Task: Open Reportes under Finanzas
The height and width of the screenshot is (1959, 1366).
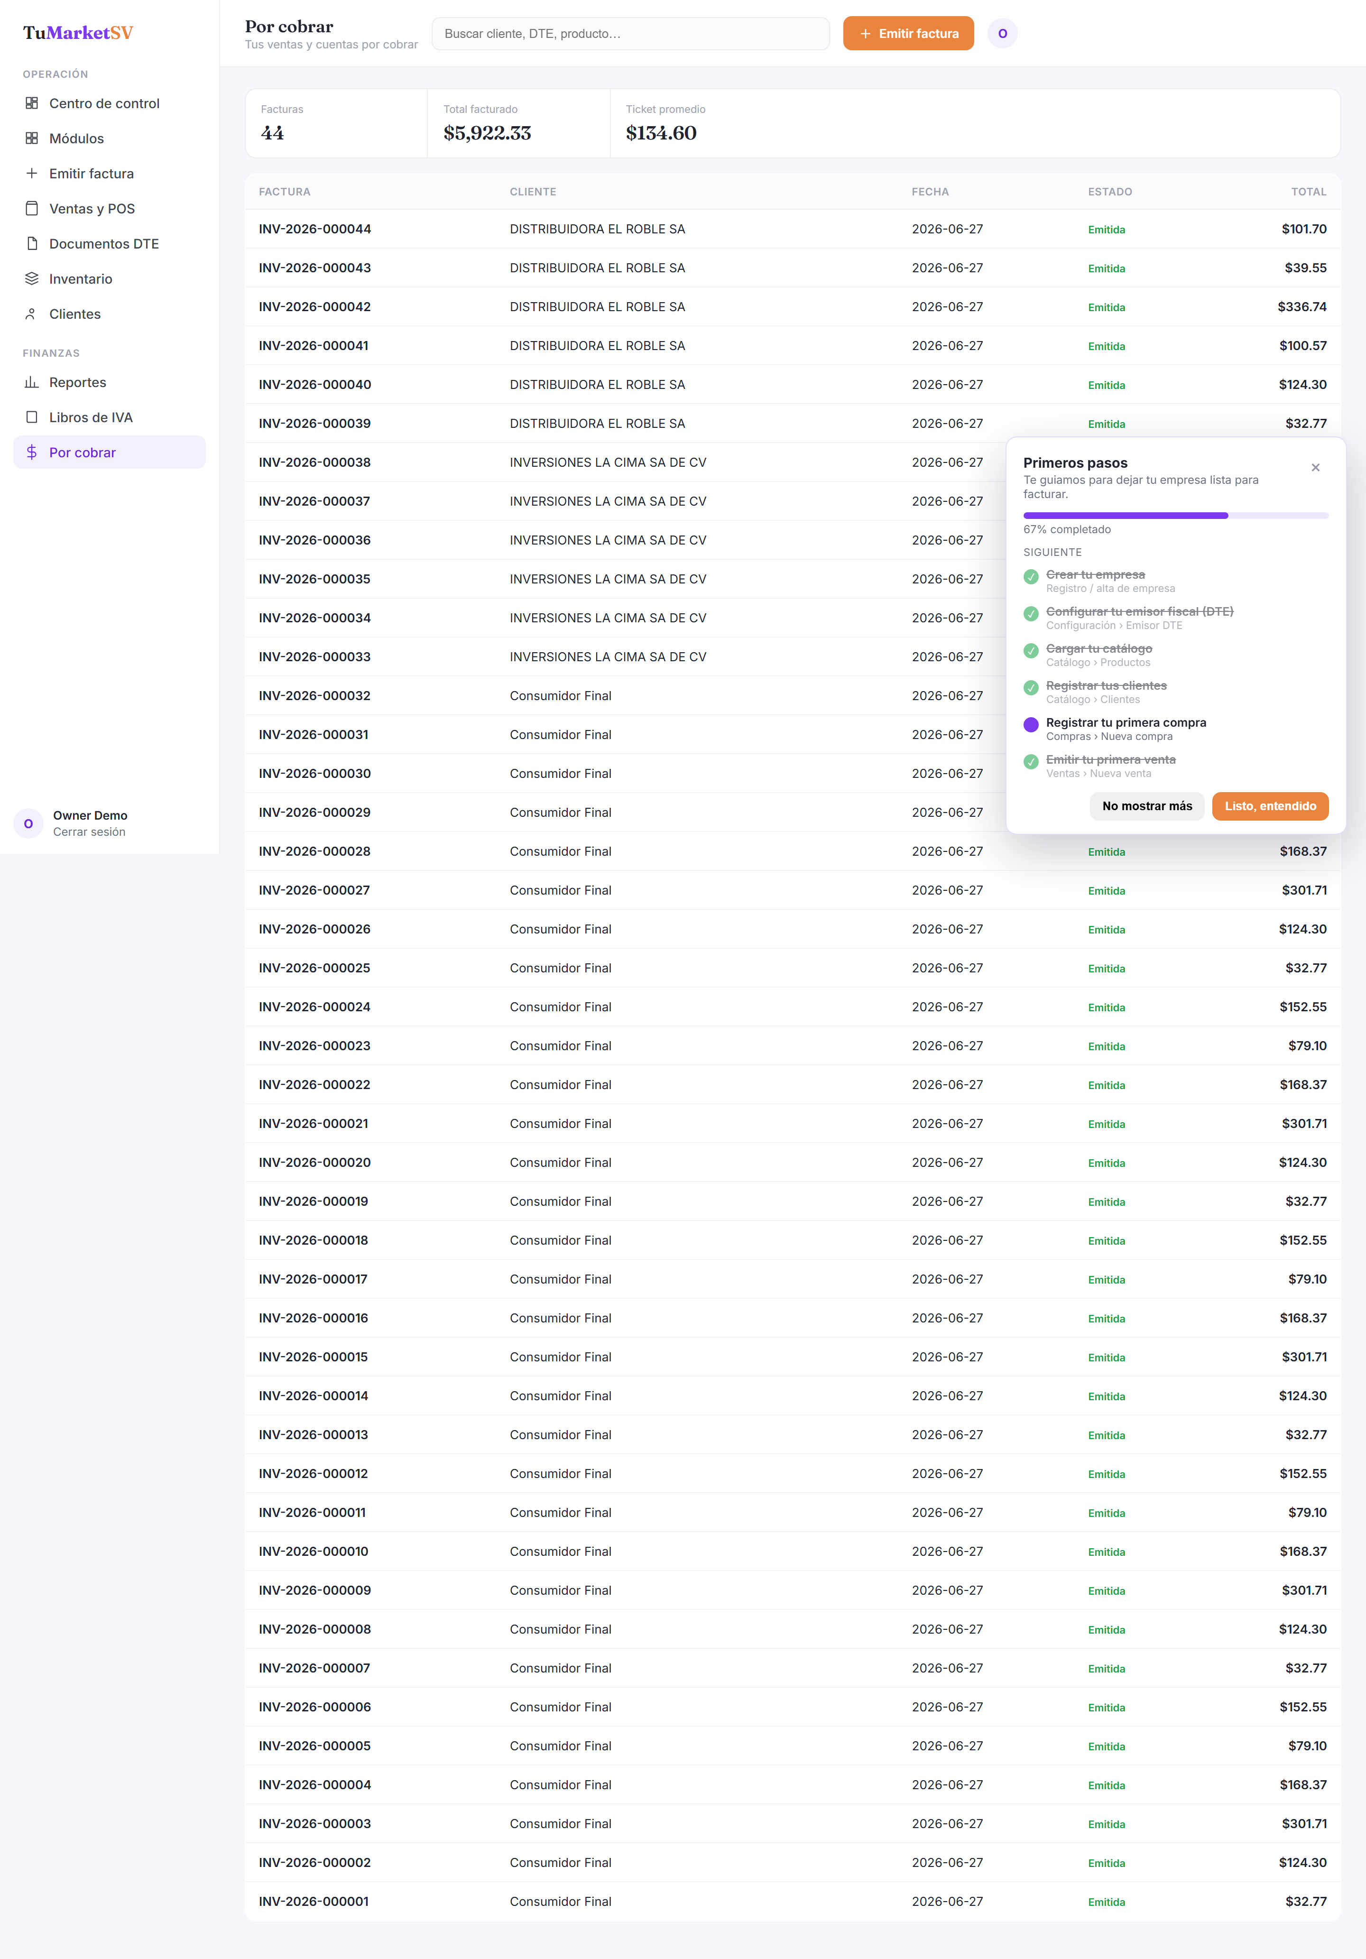Action: pos(109,382)
